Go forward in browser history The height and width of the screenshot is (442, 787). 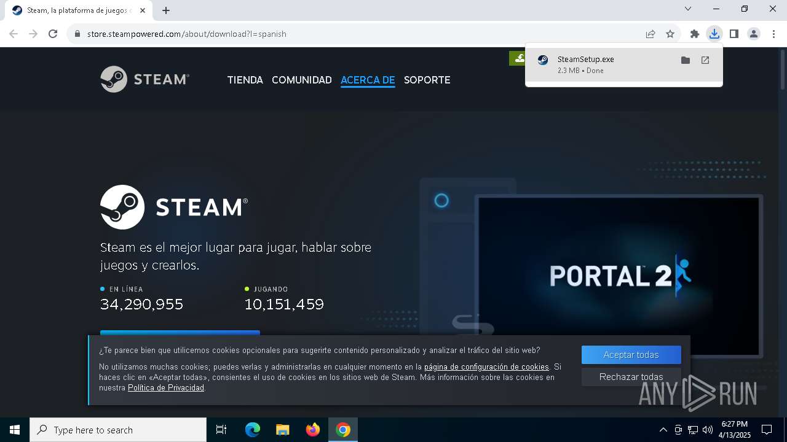point(33,34)
